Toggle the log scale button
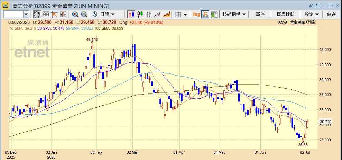342x160 pixels. click(196, 15)
